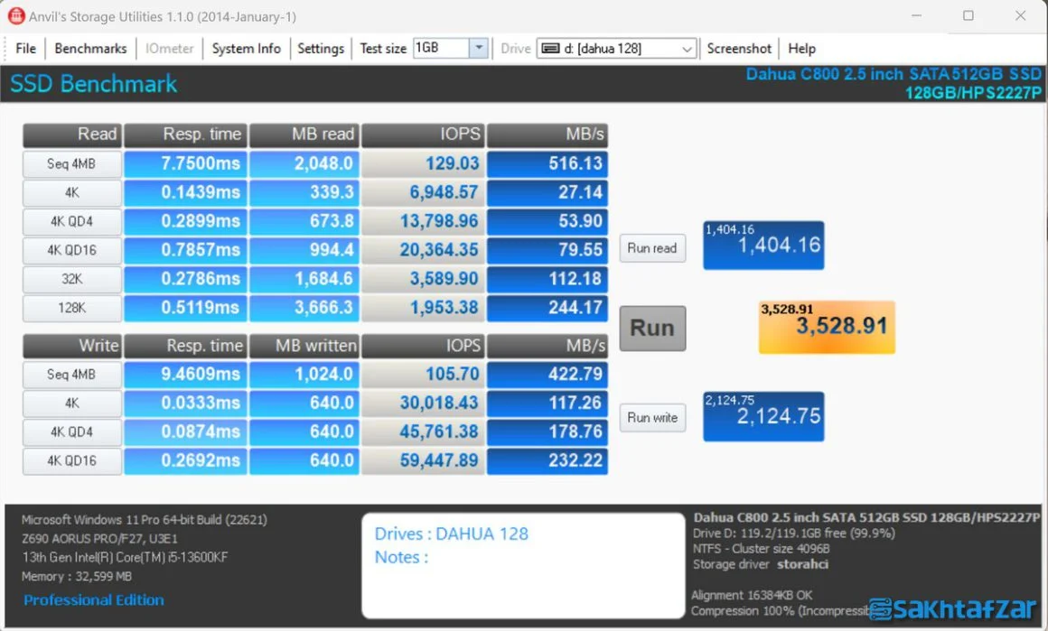The width and height of the screenshot is (1048, 631).
Task: Click the 32K read IOPS 3,589.90 value
Action: (423, 279)
